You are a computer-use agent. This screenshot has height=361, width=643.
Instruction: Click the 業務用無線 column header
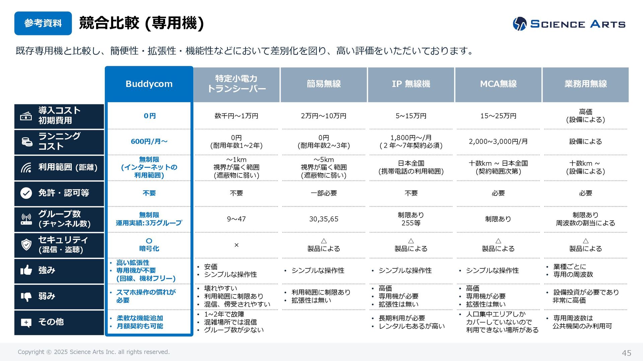[585, 84]
